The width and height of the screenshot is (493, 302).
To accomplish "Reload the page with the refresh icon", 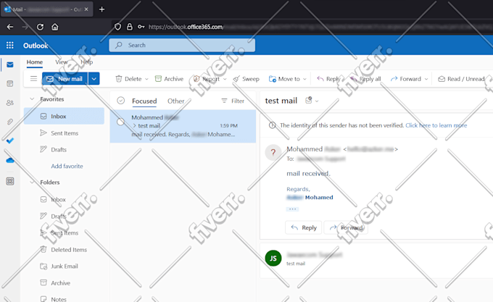I will (x=40, y=27).
